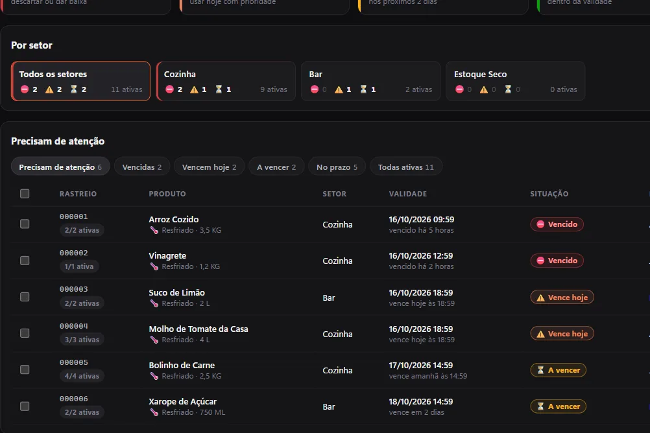Click the warning triangle in Cozinha card
The width and height of the screenshot is (650, 433).
pos(193,89)
